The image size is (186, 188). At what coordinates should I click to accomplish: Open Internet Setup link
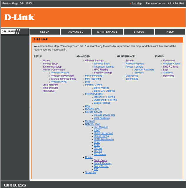pyautogui.click(x=50, y=64)
